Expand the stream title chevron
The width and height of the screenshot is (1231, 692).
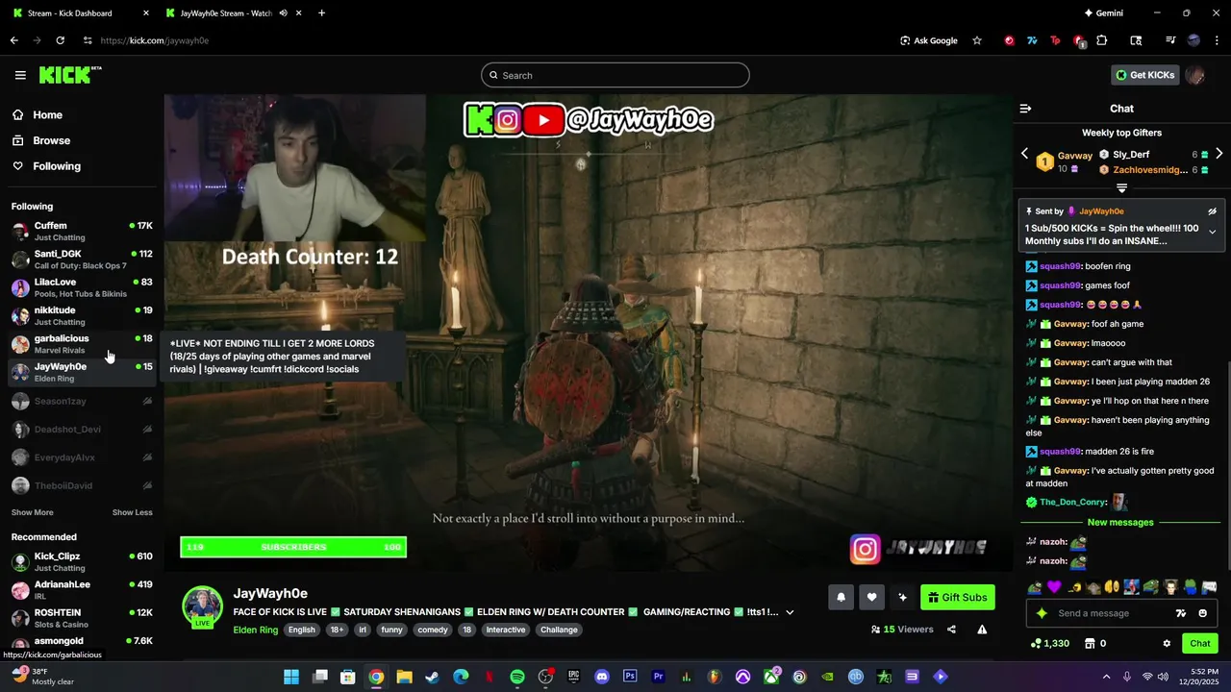[790, 612]
